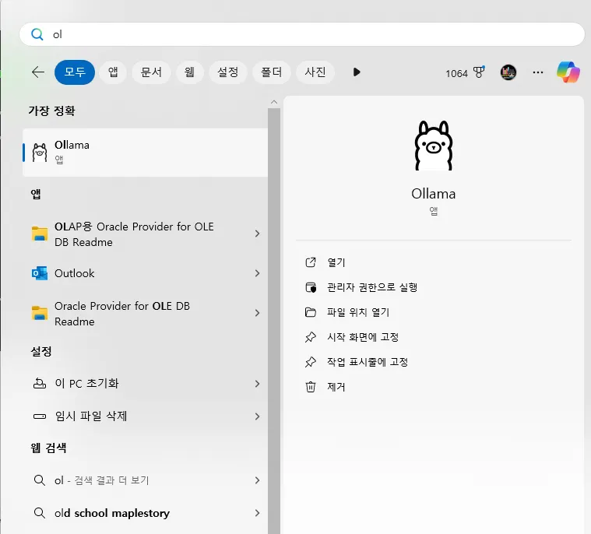Select the Ollama best match result
This screenshot has width=591, height=534.
145,153
